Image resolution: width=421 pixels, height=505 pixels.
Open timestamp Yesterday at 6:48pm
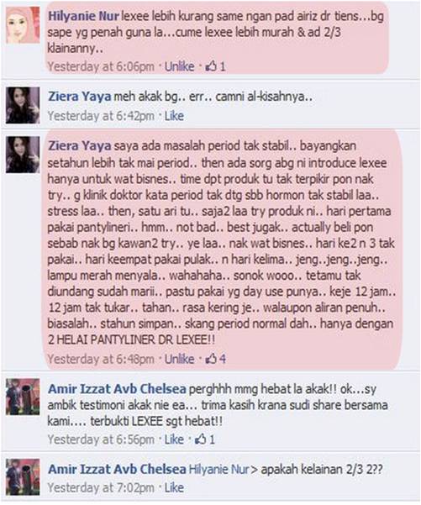click(x=101, y=359)
